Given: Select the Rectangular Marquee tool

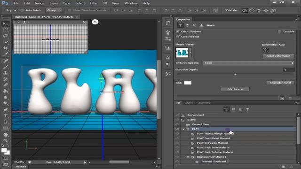Looking at the screenshot, I should click(x=6, y=30).
